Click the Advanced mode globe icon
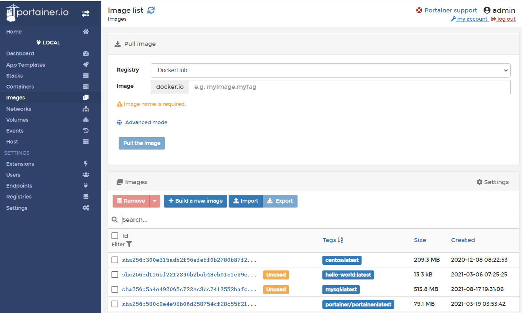522x313 pixels. (119, 122)
